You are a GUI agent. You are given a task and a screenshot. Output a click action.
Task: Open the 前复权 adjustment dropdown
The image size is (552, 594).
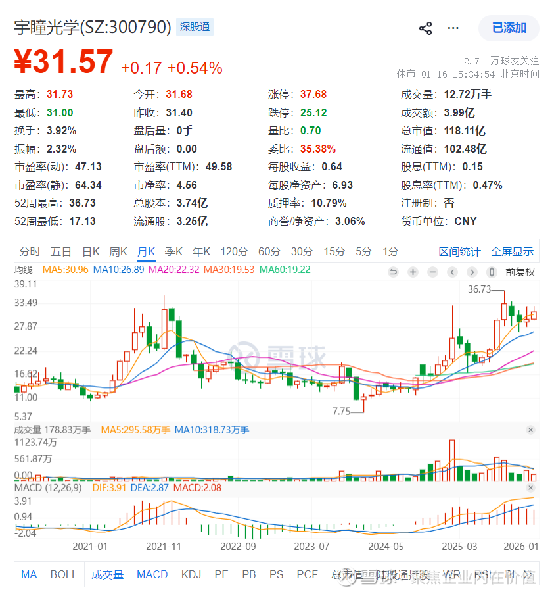tap(520, 272)
